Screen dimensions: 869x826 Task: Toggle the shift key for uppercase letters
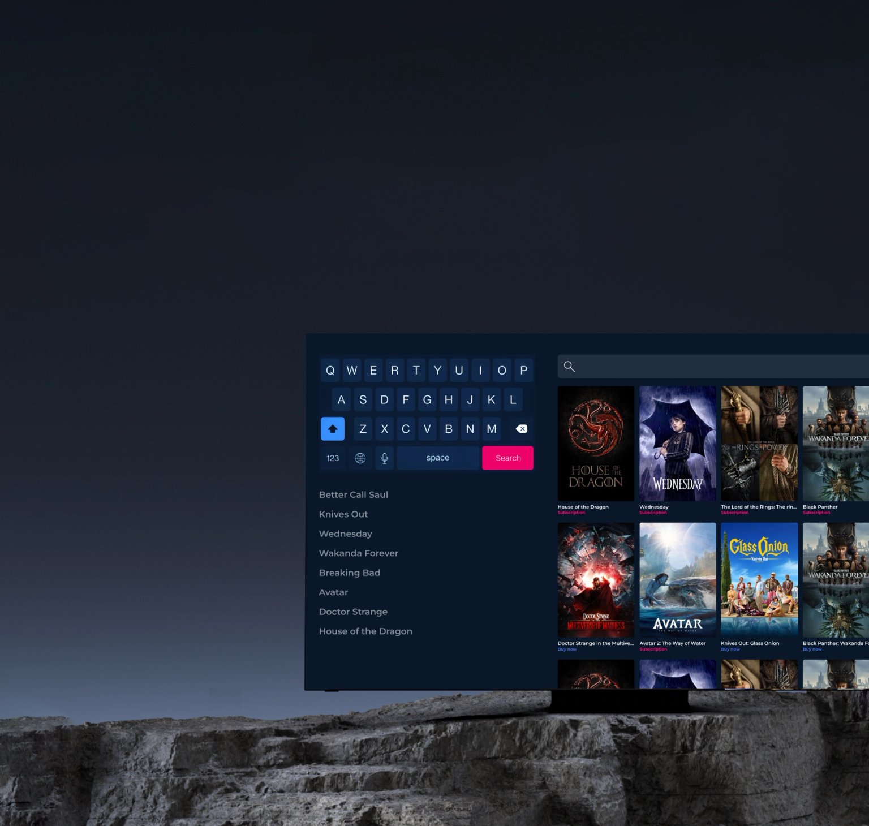tap(333, 428)
